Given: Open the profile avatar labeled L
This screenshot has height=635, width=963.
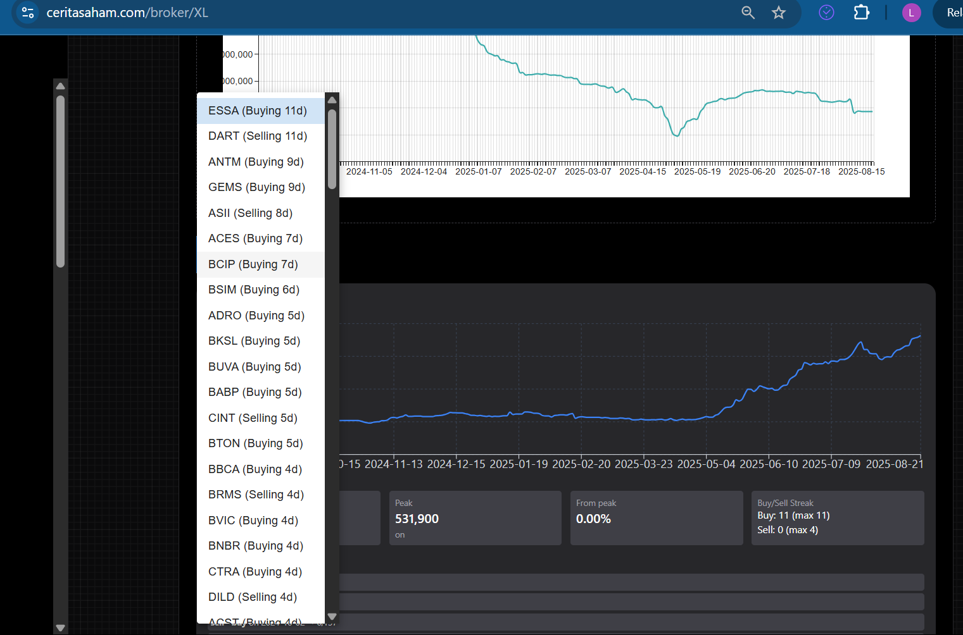Looking at the screenshot, I should tap(911, 13).
